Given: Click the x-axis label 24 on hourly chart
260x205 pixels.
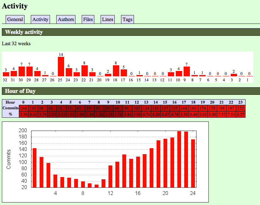Looking at the screenshot, I should (x=193, y=193).
